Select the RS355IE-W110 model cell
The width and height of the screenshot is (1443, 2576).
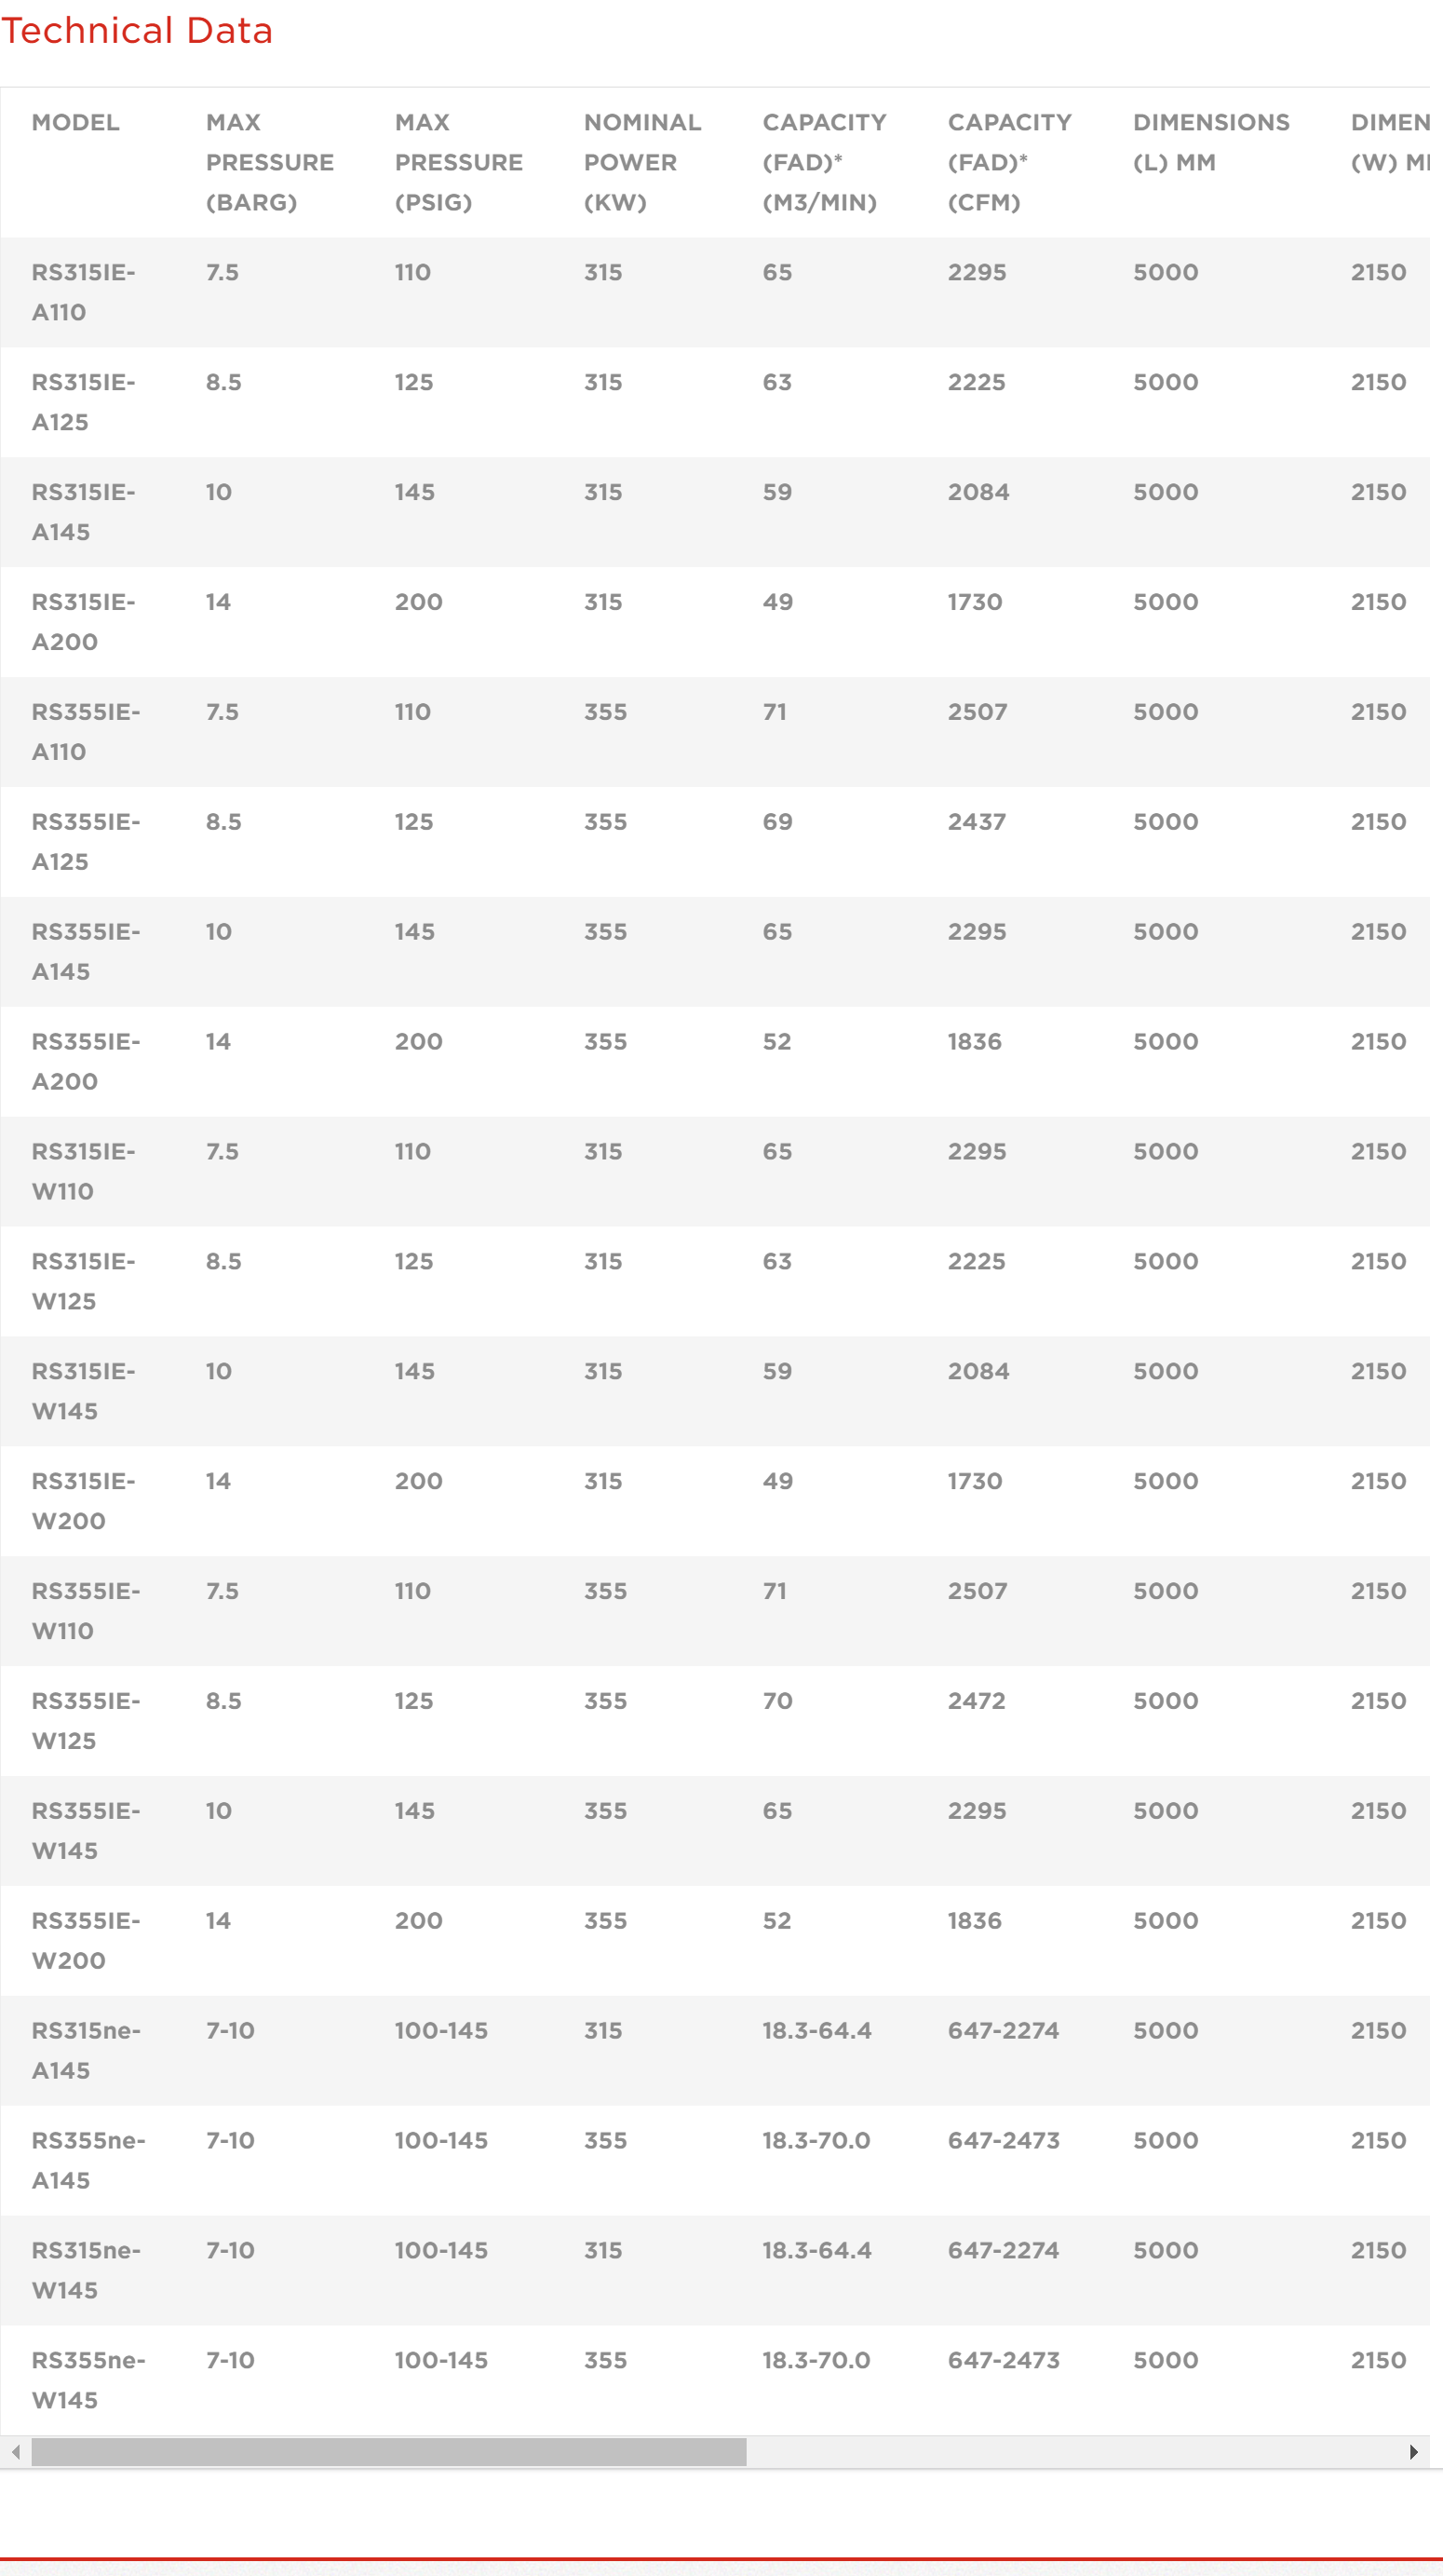(86, 1611)
